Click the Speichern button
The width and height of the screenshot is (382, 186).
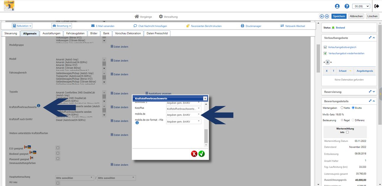(339, 17)
